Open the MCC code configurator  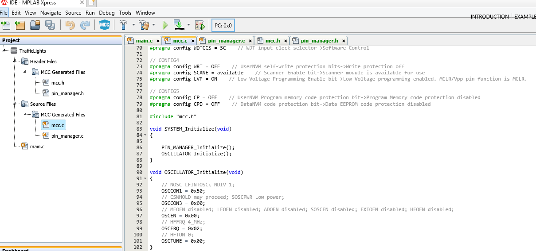pos(105,25)
